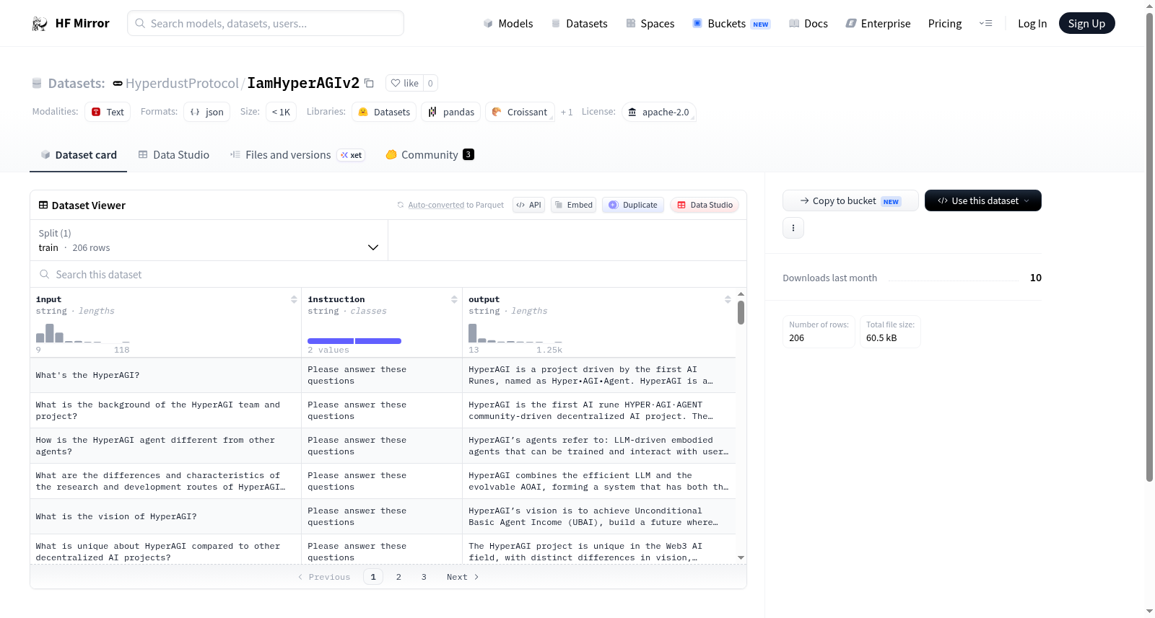Viewport: 1155px width, 618px height.
Task: Click the like count number
Action: click(430, 83)
